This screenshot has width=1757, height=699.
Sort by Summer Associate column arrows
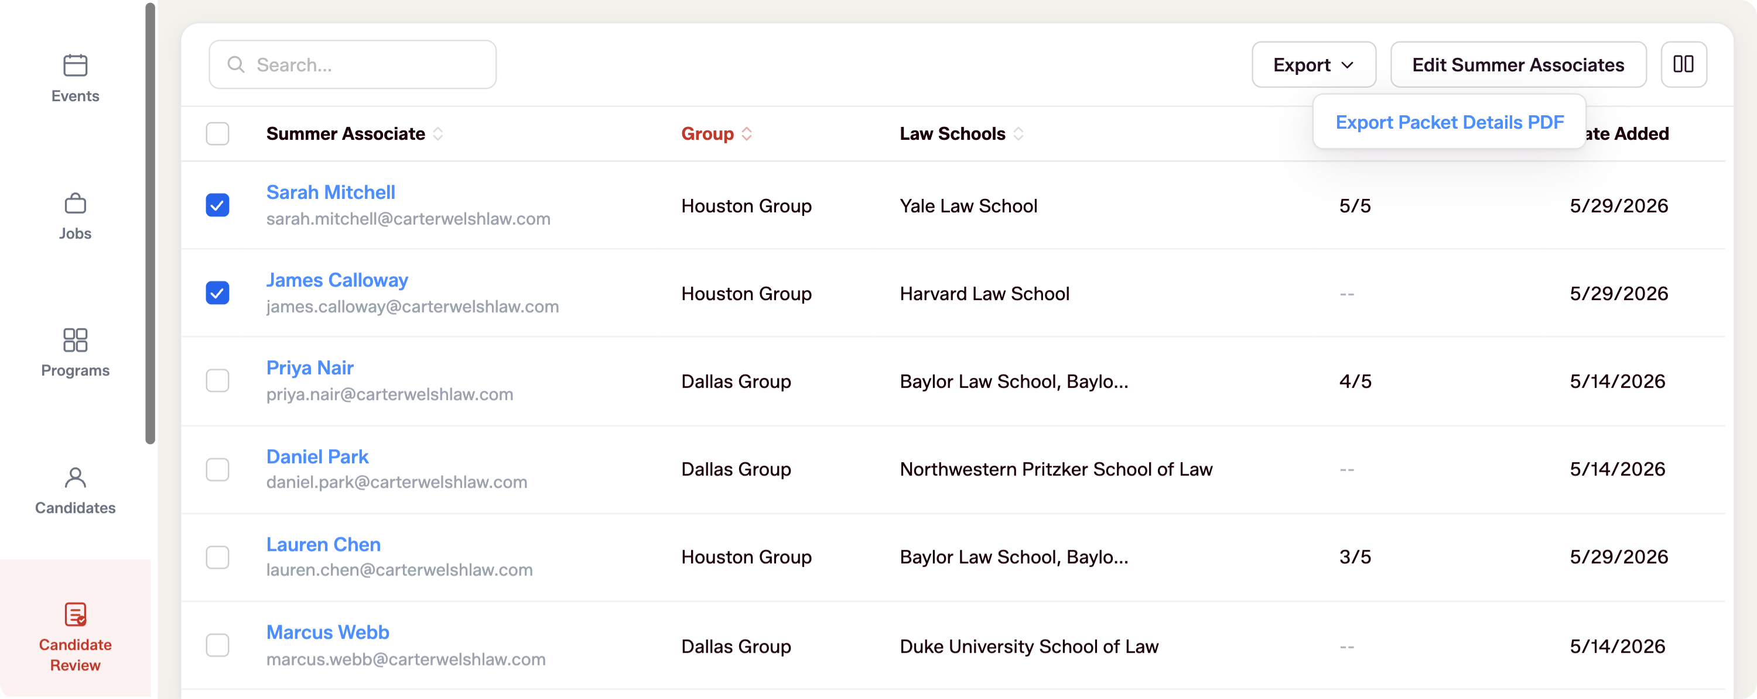click(438, 133)
